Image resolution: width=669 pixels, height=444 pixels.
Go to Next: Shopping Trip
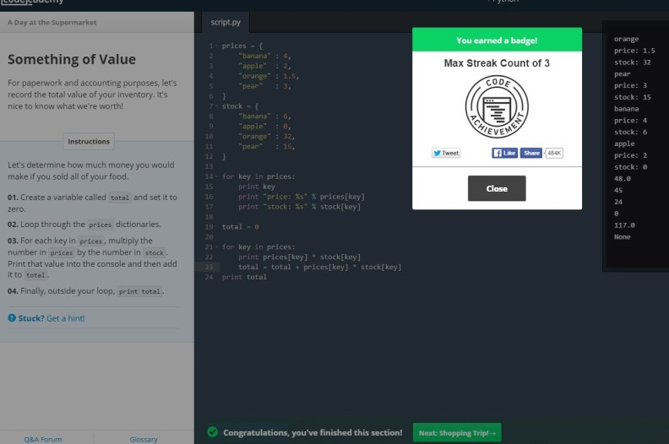click(x=457, y=433)
